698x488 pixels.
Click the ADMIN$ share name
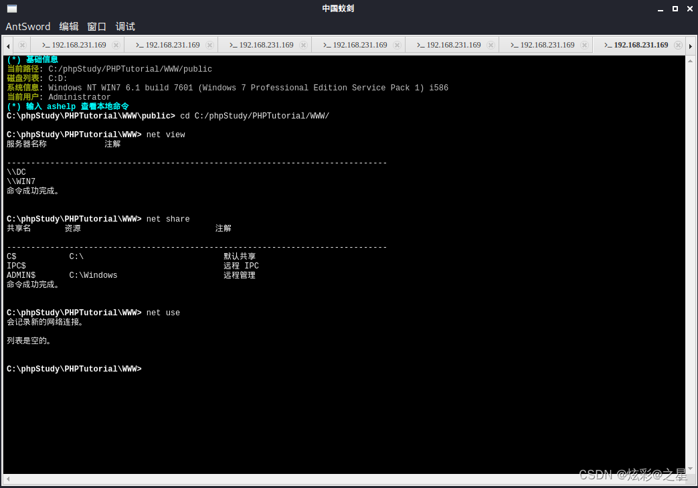21,275
